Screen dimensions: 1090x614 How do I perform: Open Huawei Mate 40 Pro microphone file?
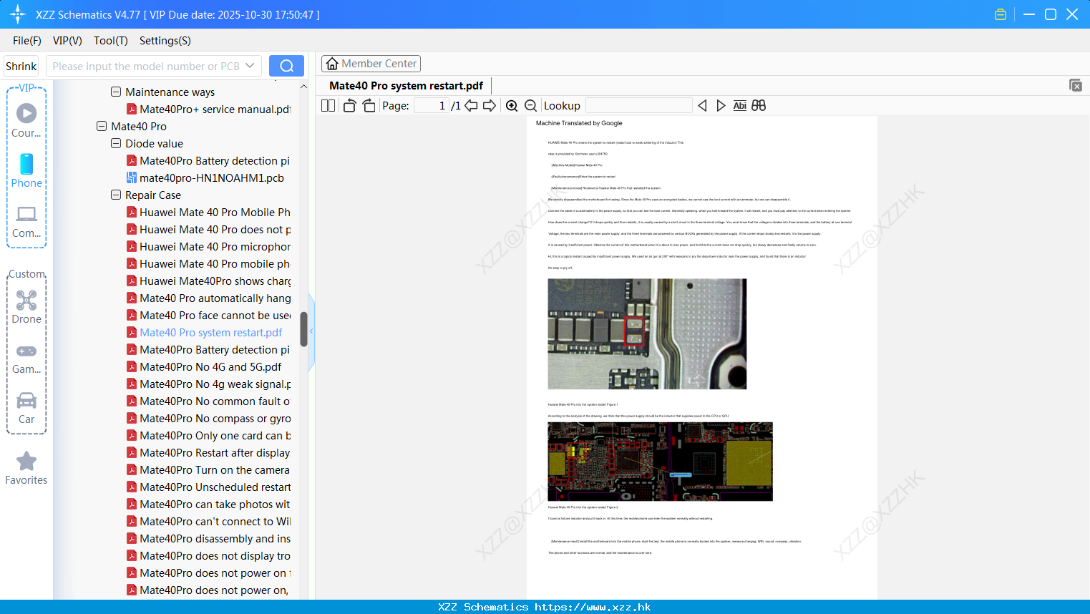pyautogui.click(x=209, y=246)
